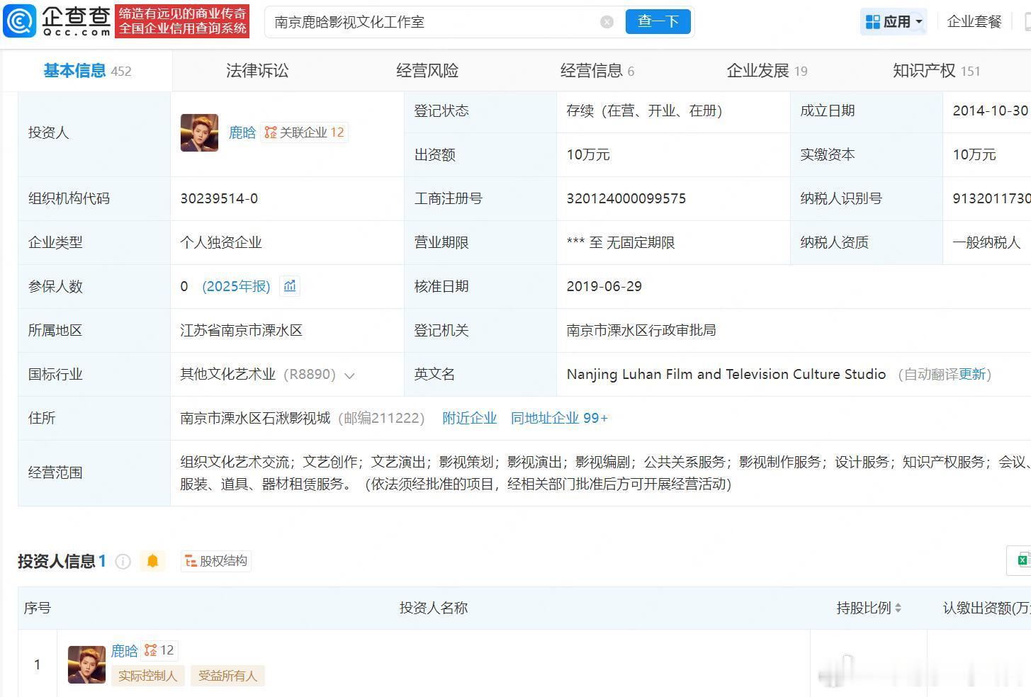This screenshot has height=697, width=1031.
Task: Open the 企业套餐 link
Action: point(974,22)
